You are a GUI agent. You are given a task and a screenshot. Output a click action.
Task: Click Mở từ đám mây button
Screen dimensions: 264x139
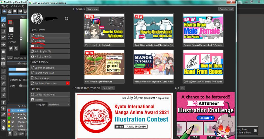(x=50, y=56)
